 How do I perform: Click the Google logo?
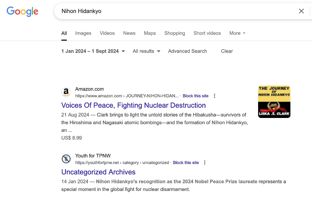[22, 11]
